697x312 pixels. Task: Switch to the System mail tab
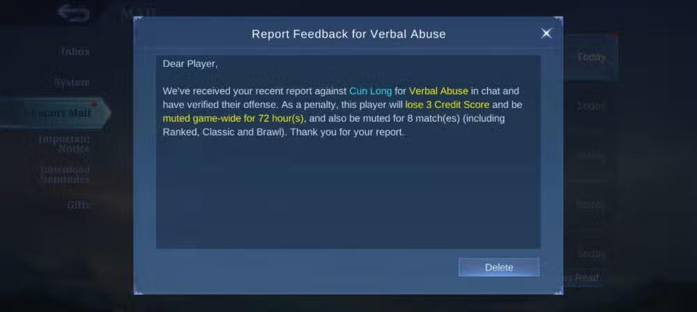[x=72, y=83]
